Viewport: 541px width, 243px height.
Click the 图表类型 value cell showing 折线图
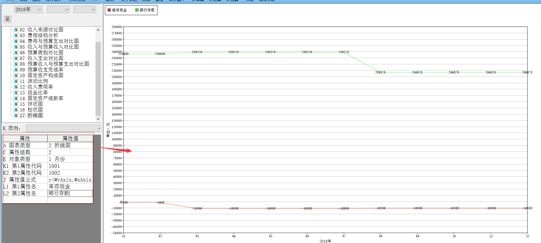pyautogui.click(x=70, y=145)
